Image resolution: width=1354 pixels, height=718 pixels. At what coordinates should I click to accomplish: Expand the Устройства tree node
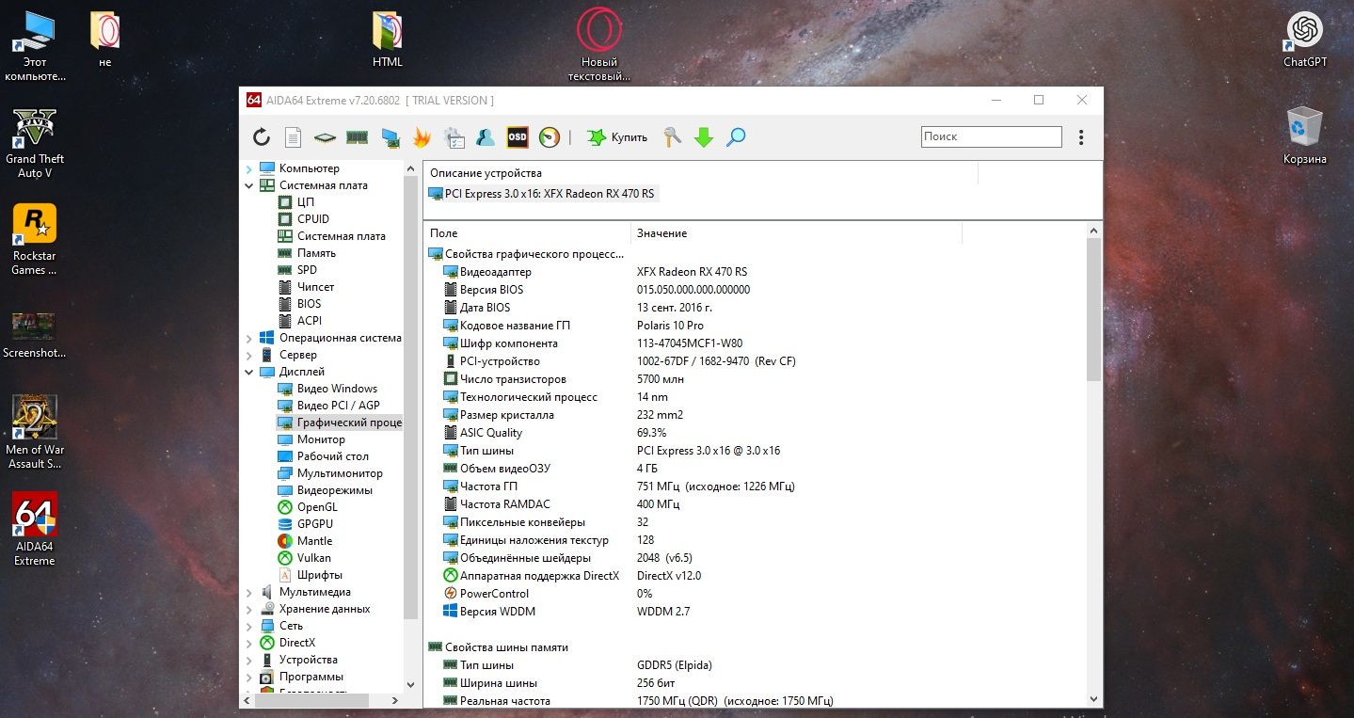tap(248, 660)
